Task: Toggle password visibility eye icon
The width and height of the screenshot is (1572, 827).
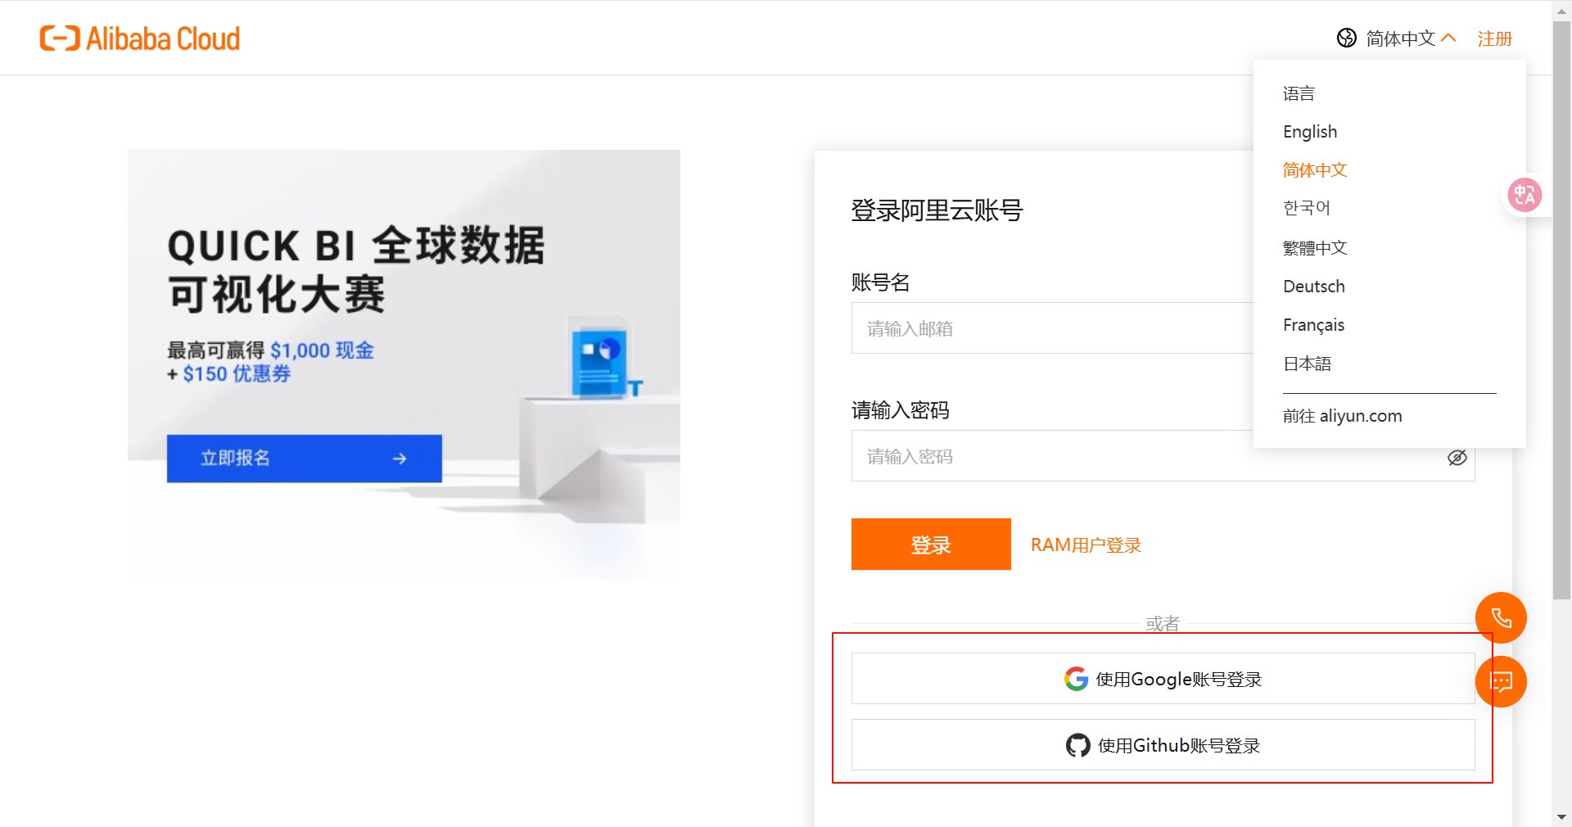Action: (1457, 458)
